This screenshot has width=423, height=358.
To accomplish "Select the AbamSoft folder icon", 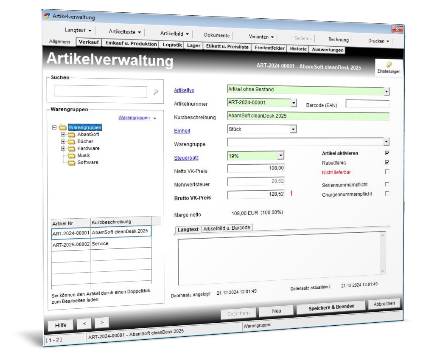I will pyautogui.click(x=71, y=135).
